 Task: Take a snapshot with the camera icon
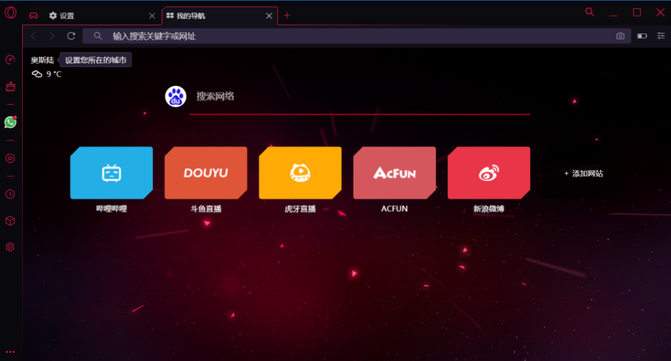coord(620,36)
